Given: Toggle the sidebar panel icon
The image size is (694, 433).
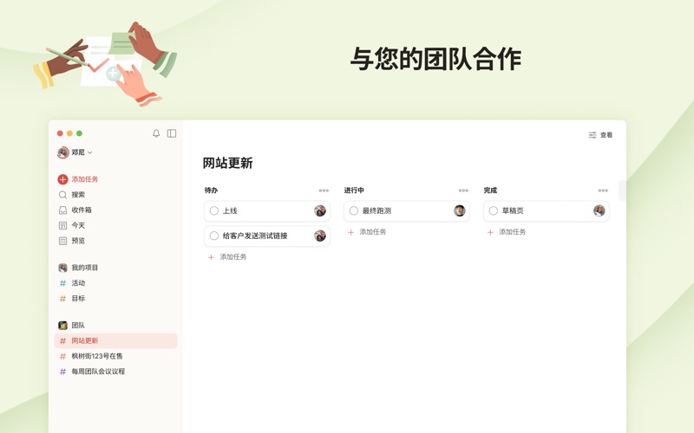Looking at the screenshot, I should click(x=172, y=133).
